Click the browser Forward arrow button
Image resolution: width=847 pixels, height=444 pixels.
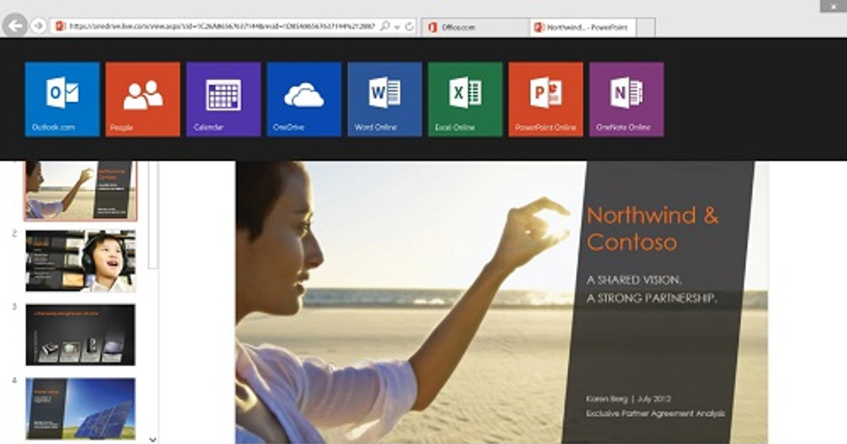tap(39, 26)
